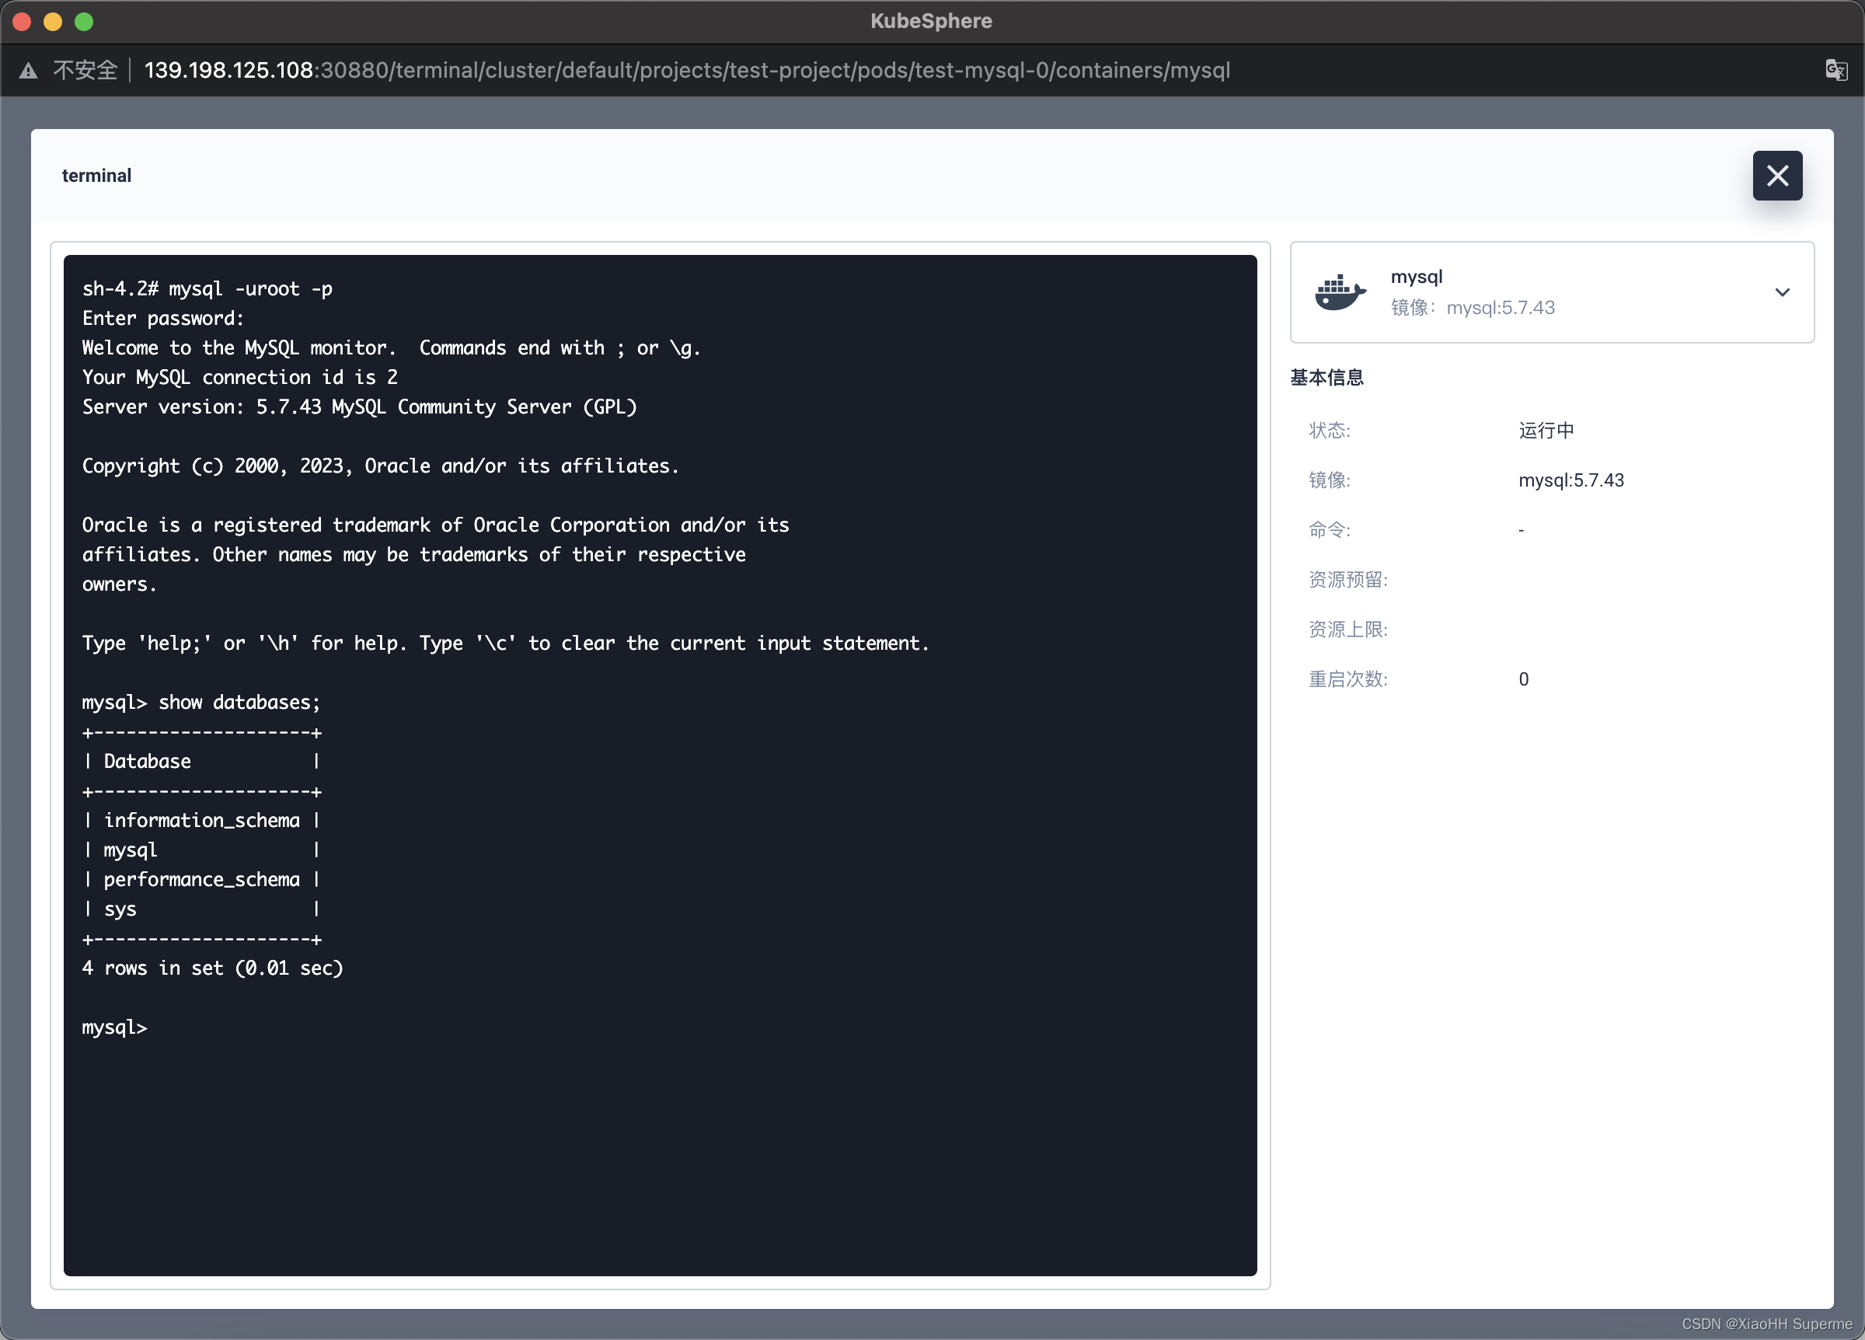The image size is (1865, 1340).
Task: Click the information_schema row in output
Action: (201, 820)
